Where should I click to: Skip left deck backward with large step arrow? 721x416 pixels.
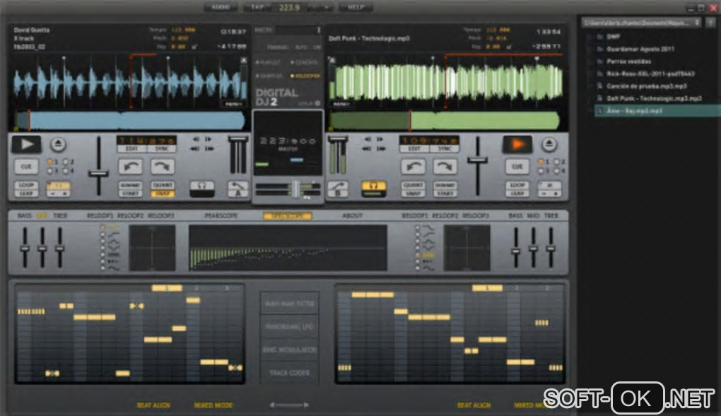195,148
